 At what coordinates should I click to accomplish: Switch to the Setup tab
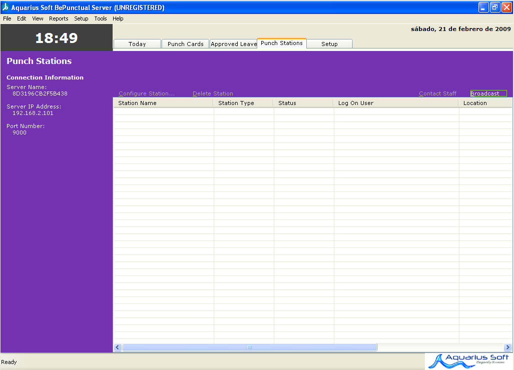click(329, 44)
